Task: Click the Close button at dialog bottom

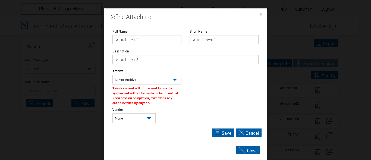Action: pos(248,150)
